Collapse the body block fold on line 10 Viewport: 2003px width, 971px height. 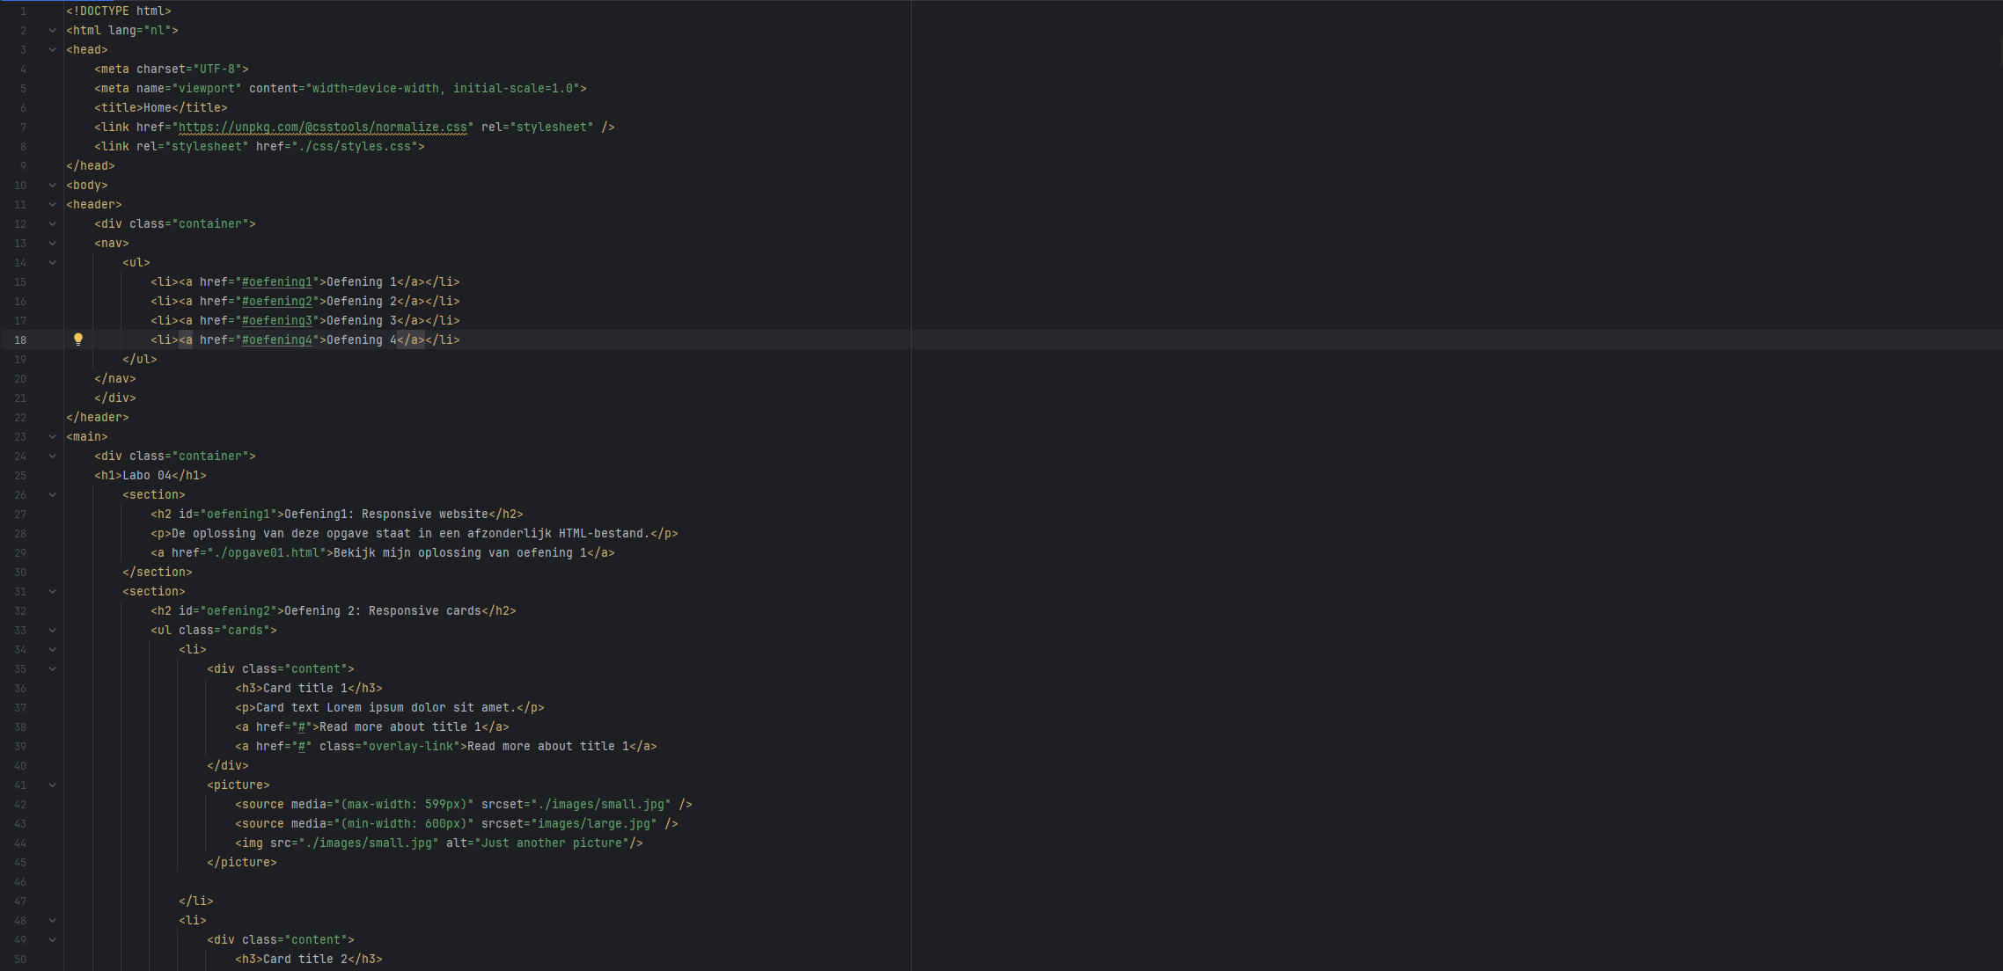[x=52, y=186]
